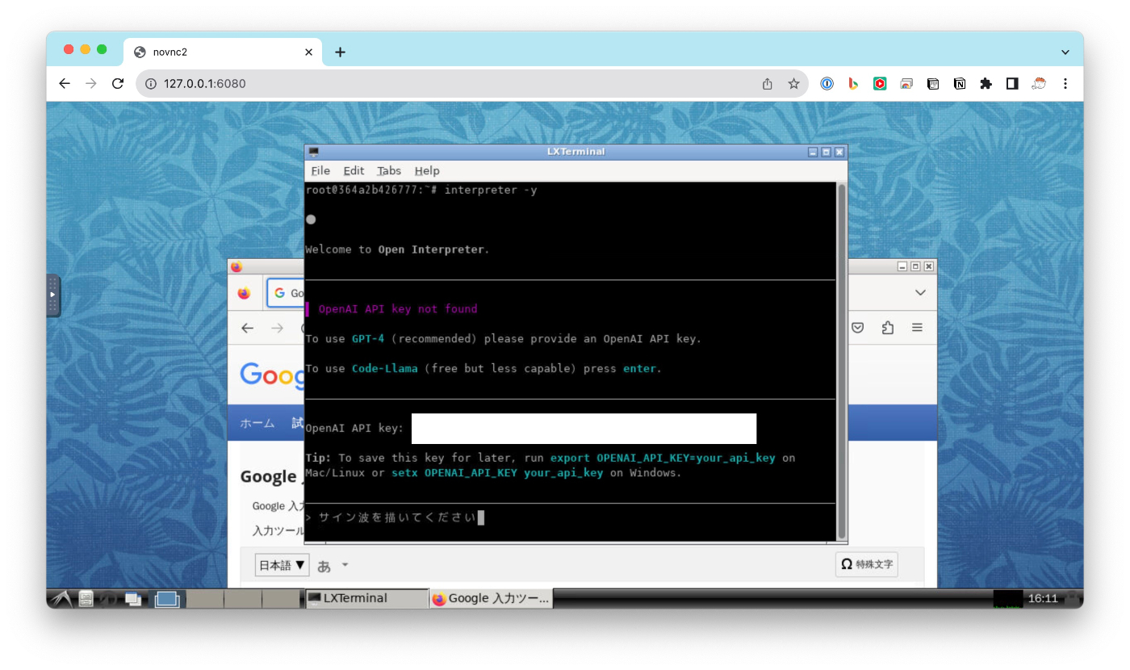
Task: Switch to LXTerminal in the taskbar
Action: (x=367, y=598)
